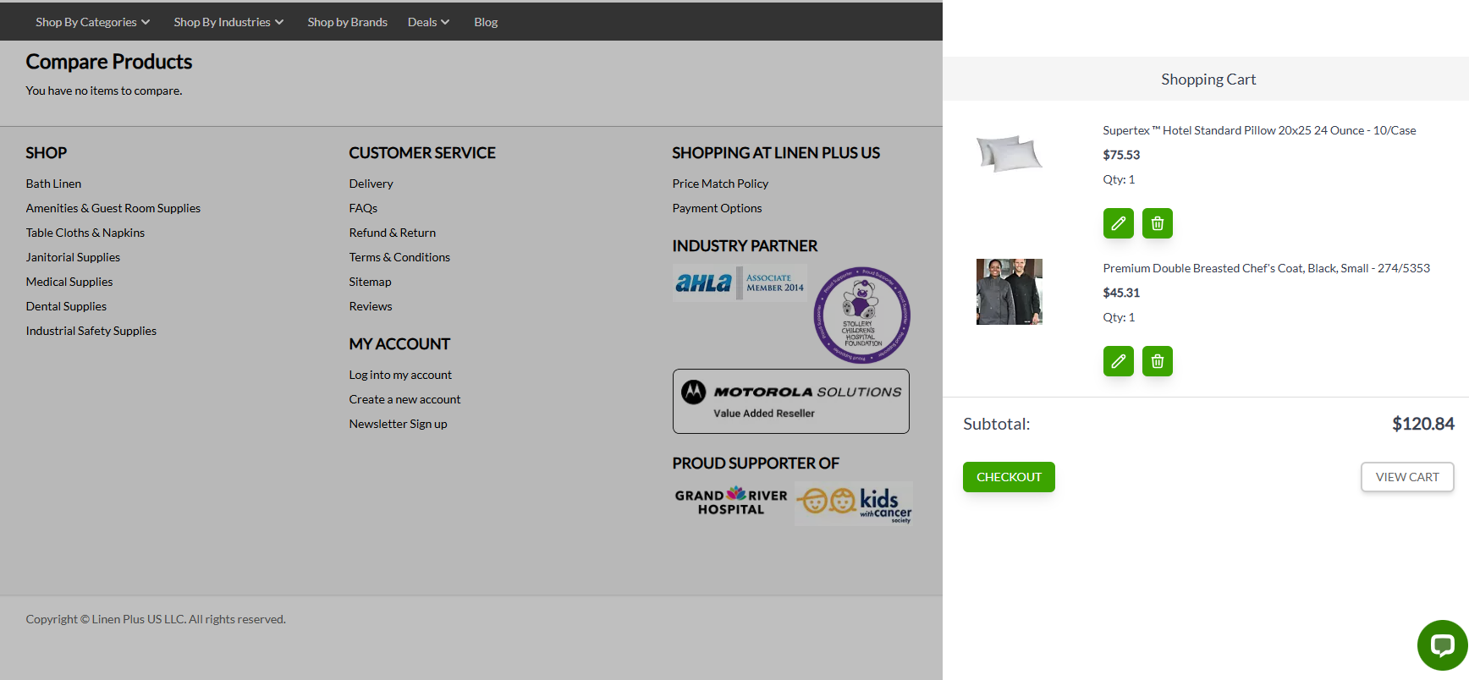Expand the Deals dropdown
This screenshot has width=1469, height=680.
click(428, 22)
